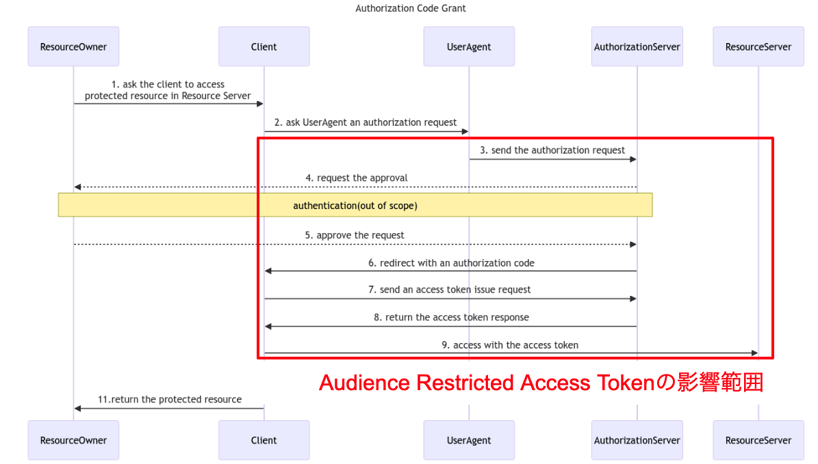The height and width of the screenshot is (464, 818).
Task: Click the ResourceOwner box at the bottom
Action: [73, 440]
